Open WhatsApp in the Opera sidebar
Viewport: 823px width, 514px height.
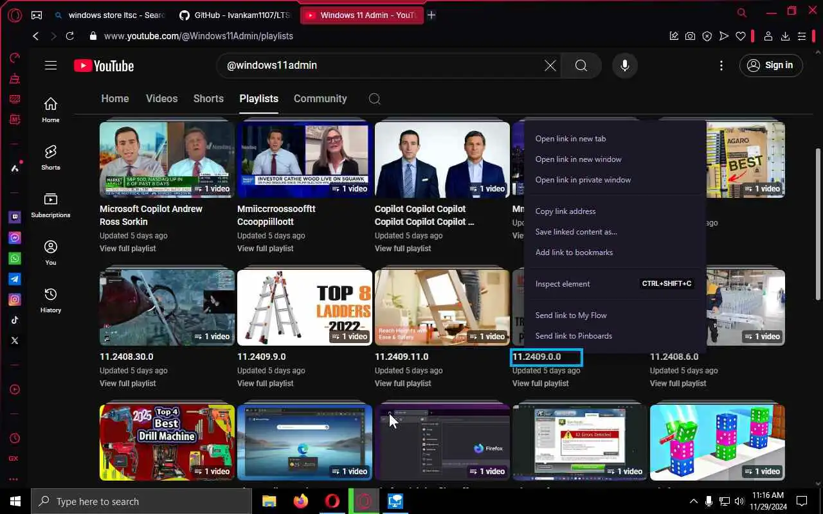click(x=14, y=258)
